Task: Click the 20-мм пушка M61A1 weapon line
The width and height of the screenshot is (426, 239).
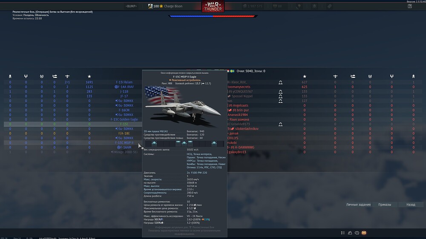Action: coord(155,131)
